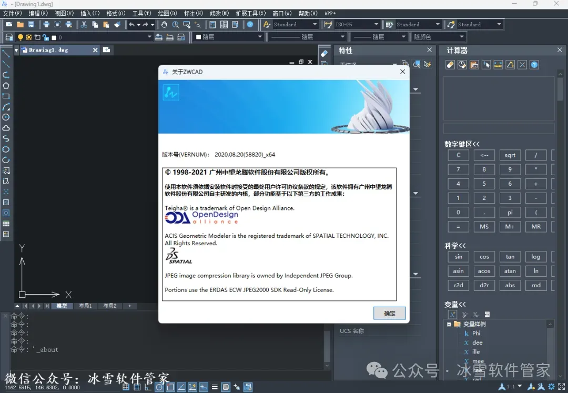Select the Pan hand tool
568x393 pixels.
click(x=164, y=24)
